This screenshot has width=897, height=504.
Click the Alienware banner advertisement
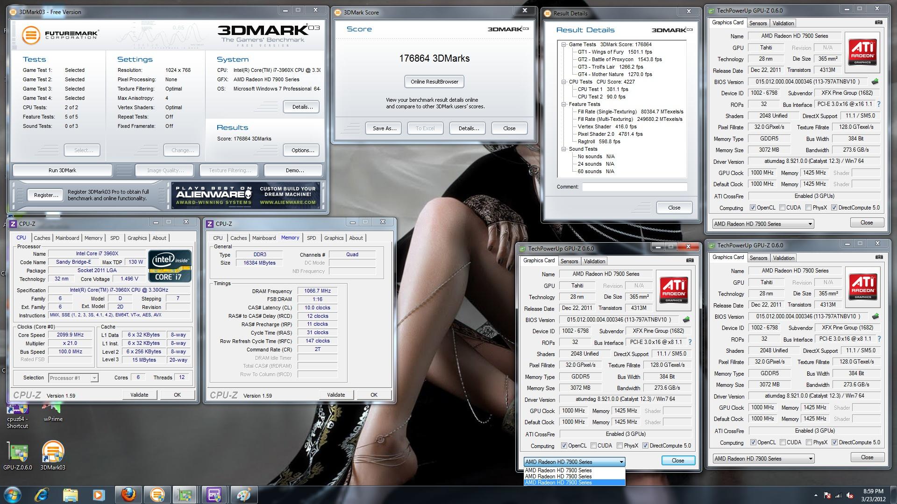tap(246, 195)
